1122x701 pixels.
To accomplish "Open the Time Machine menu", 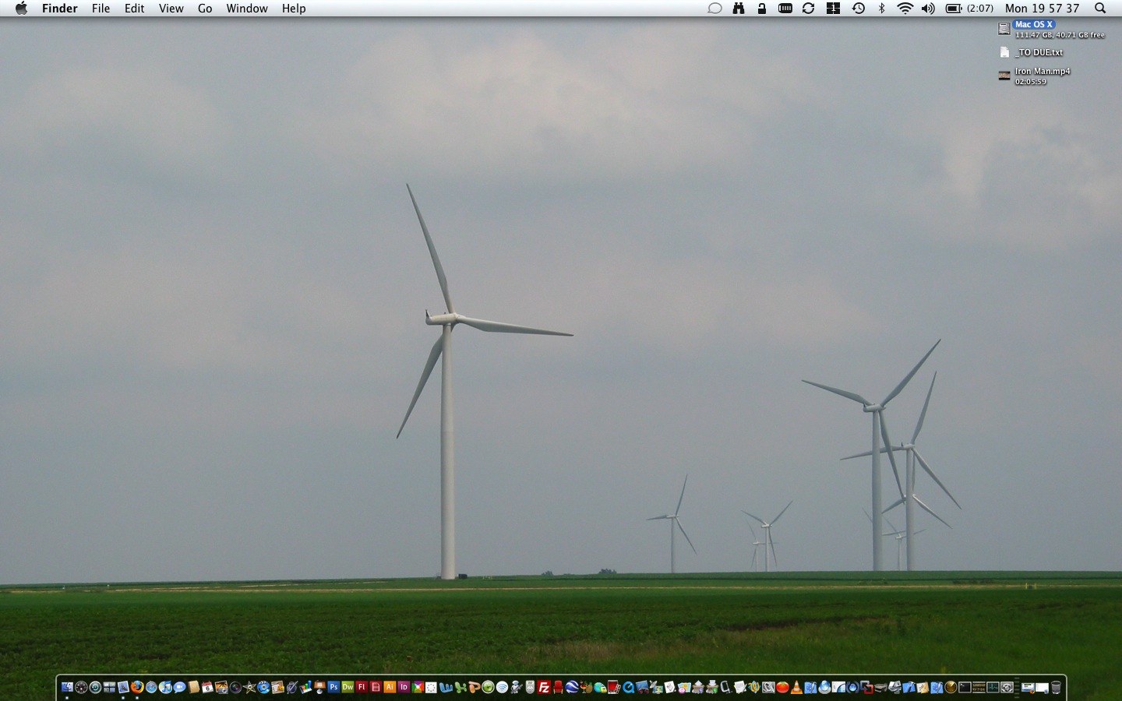I will 858,9.
